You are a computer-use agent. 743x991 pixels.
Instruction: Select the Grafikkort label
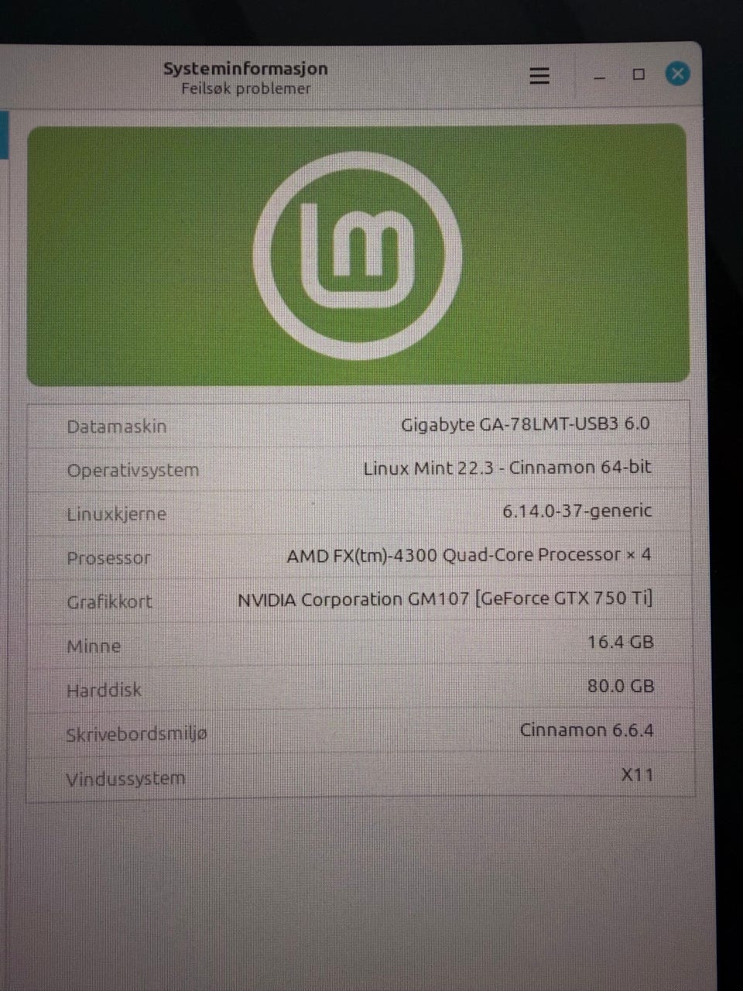pos(109,602)
